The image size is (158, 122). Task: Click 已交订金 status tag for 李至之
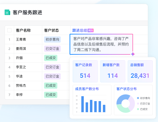click(52, 67)
